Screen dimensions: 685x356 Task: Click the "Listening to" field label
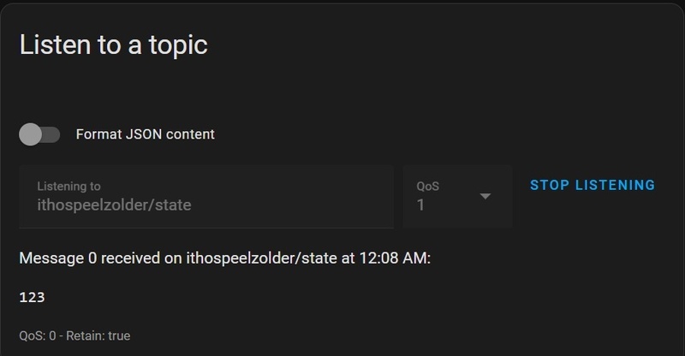pos(68,186)
